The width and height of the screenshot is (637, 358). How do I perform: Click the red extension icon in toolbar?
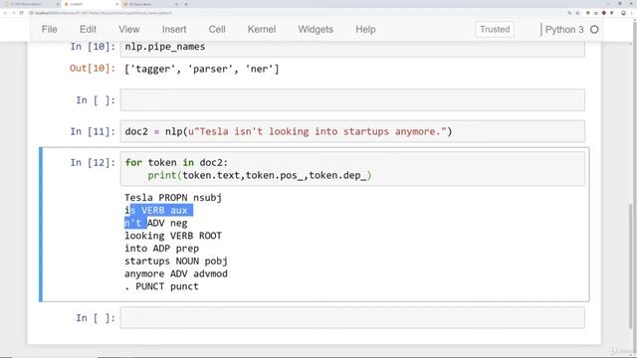604,13
